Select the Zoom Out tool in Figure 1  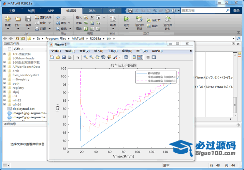91,57
